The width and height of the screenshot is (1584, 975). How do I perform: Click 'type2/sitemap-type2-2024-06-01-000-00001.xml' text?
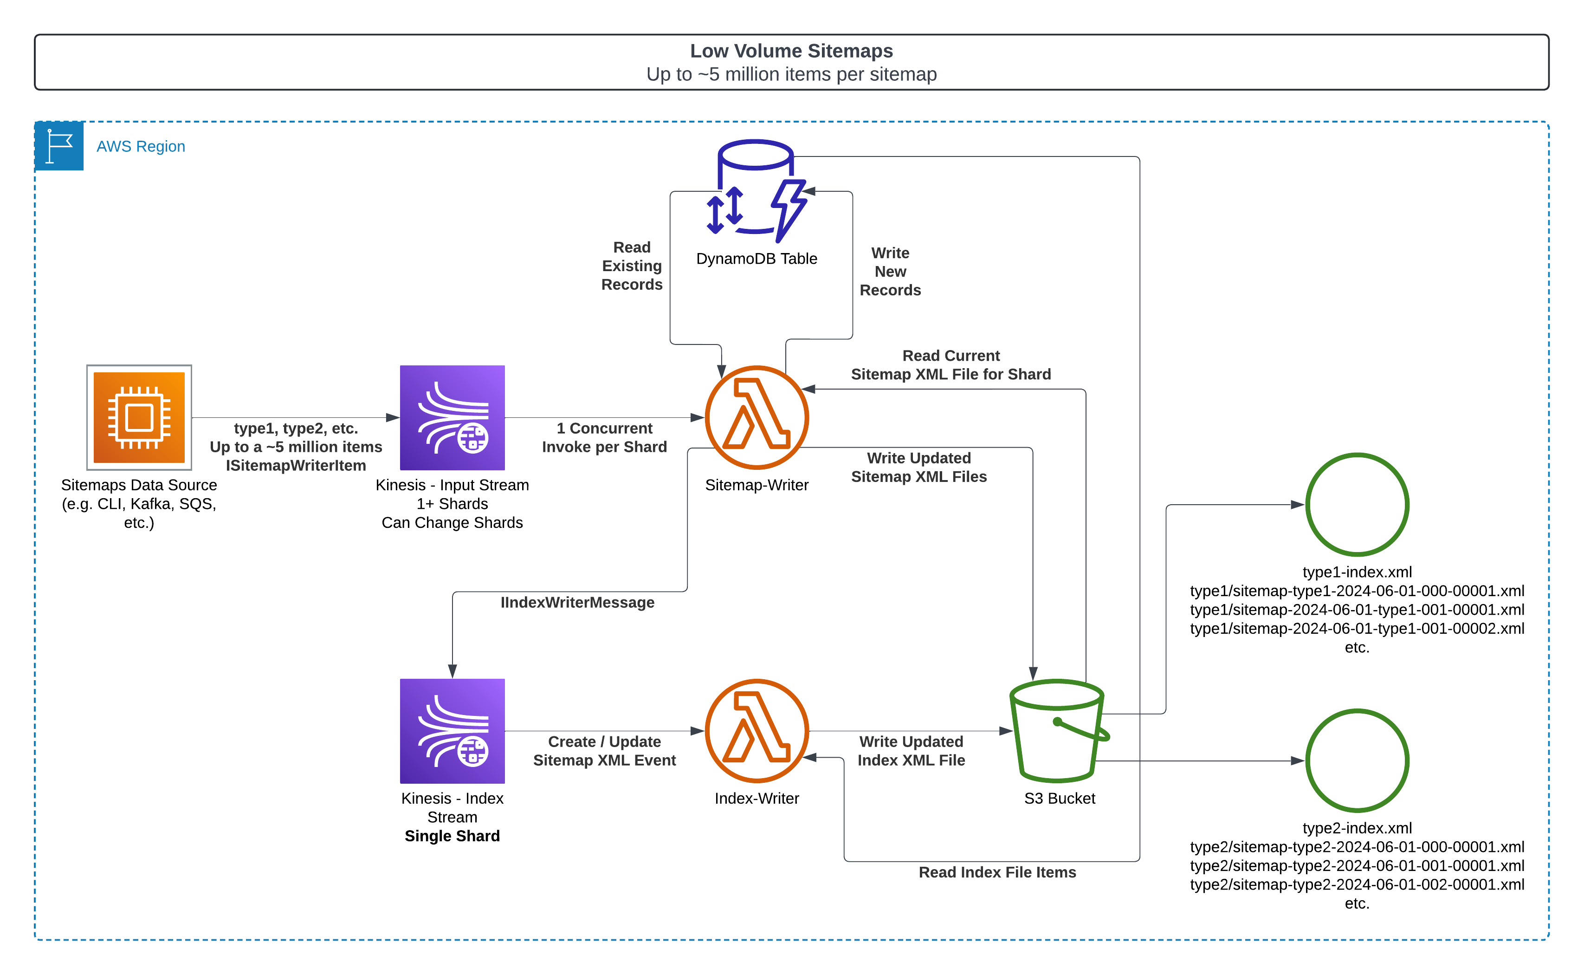1357,847
